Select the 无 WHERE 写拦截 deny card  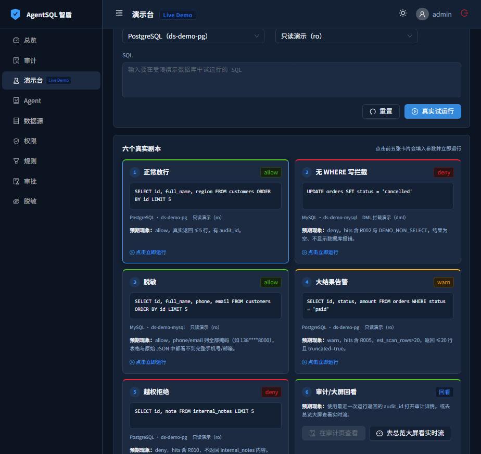[378, 211]
